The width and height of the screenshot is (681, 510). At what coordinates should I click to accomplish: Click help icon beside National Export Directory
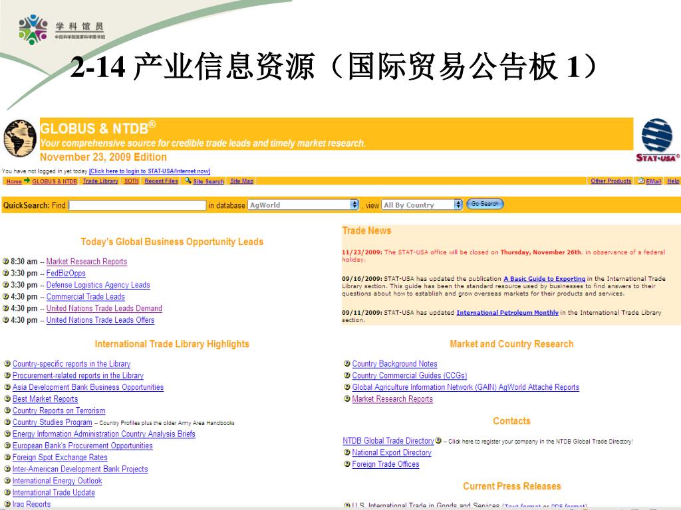(x=347, y=452)
